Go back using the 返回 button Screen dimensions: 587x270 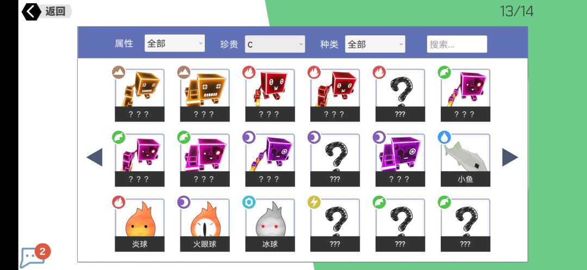click(x=46, y=11)
